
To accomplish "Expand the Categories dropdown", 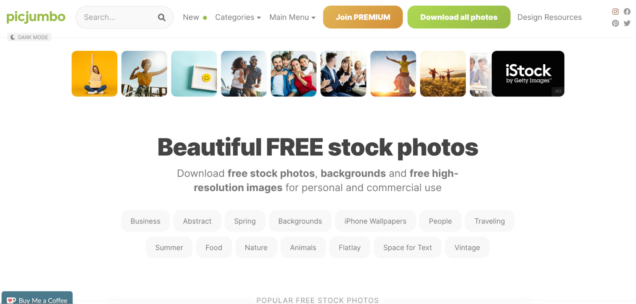I will [238, 17].
